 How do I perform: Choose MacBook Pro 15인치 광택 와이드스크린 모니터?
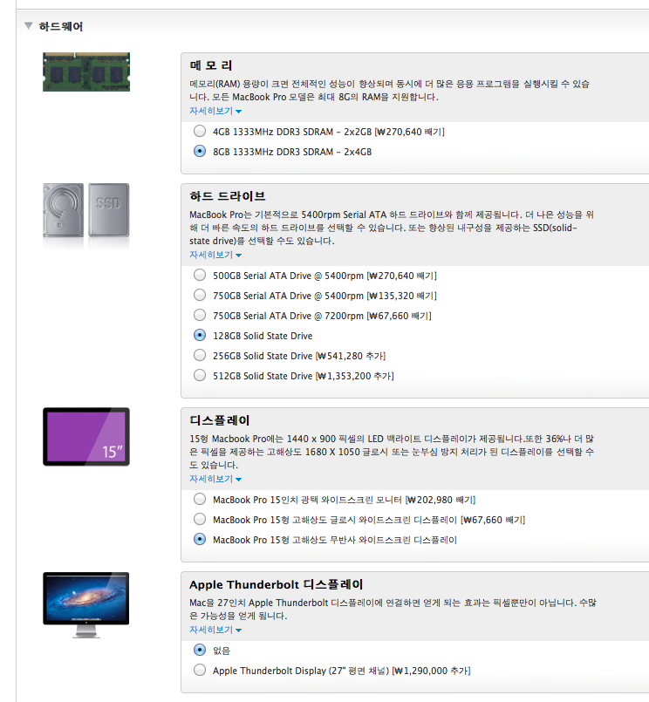200,499
